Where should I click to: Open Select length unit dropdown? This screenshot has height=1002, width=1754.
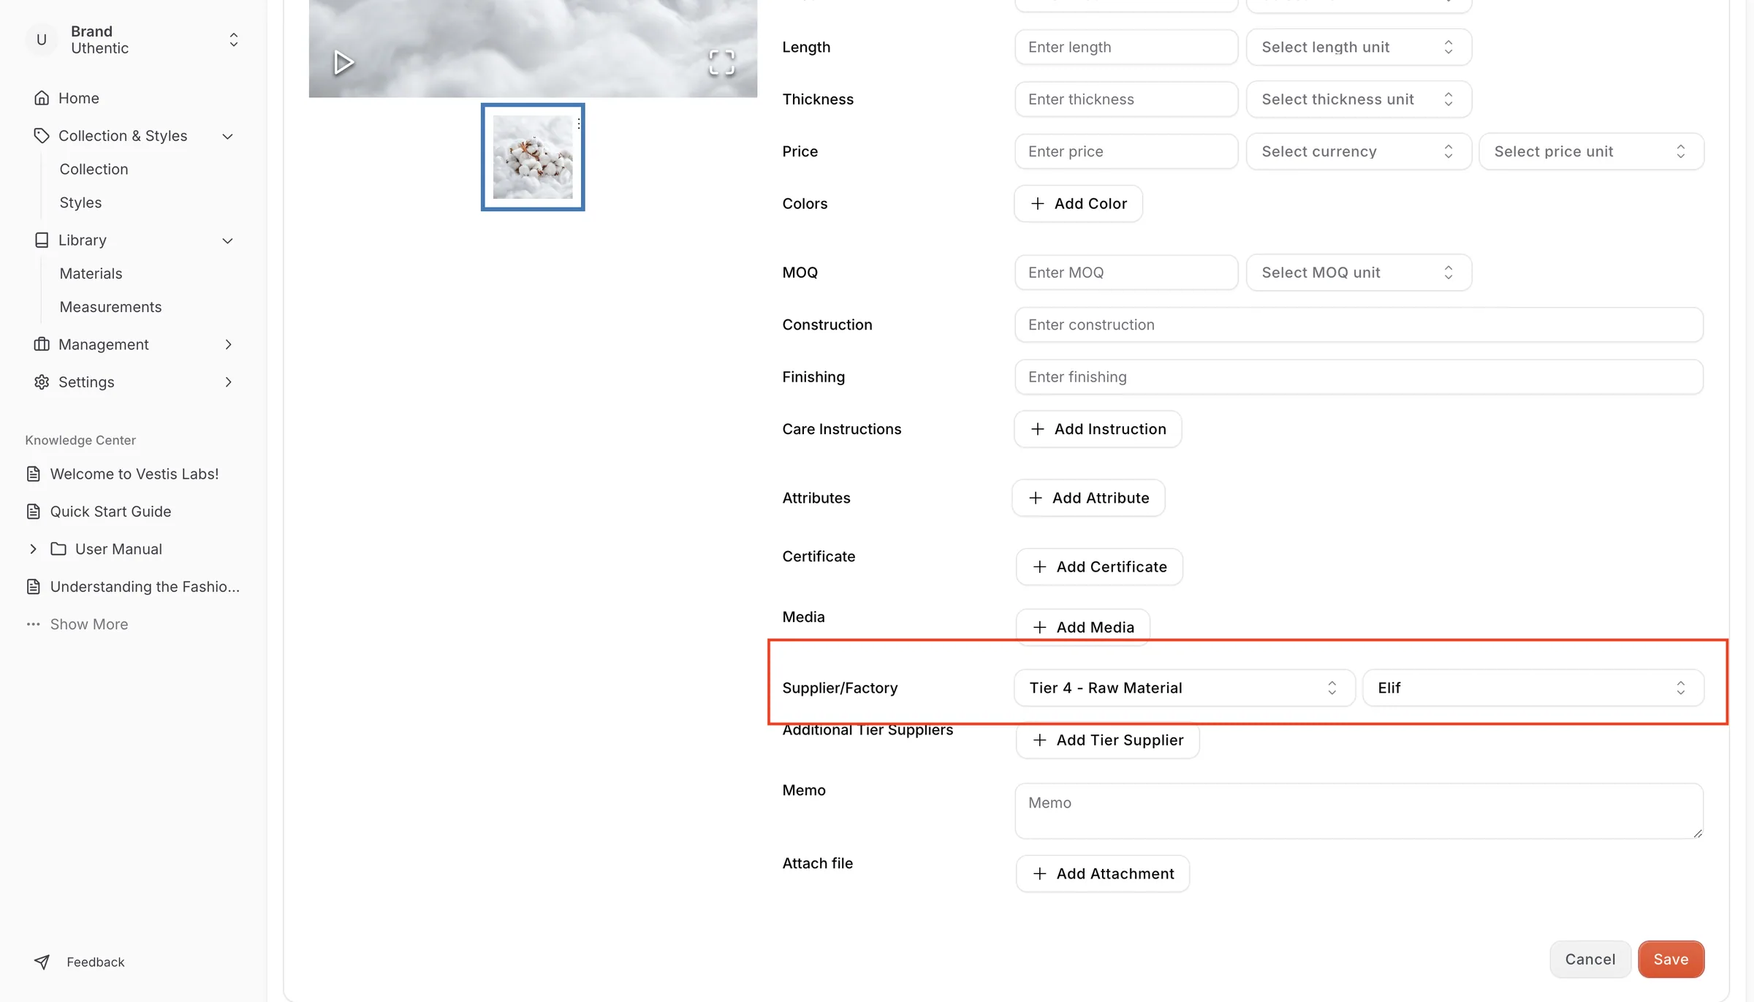1359,47
